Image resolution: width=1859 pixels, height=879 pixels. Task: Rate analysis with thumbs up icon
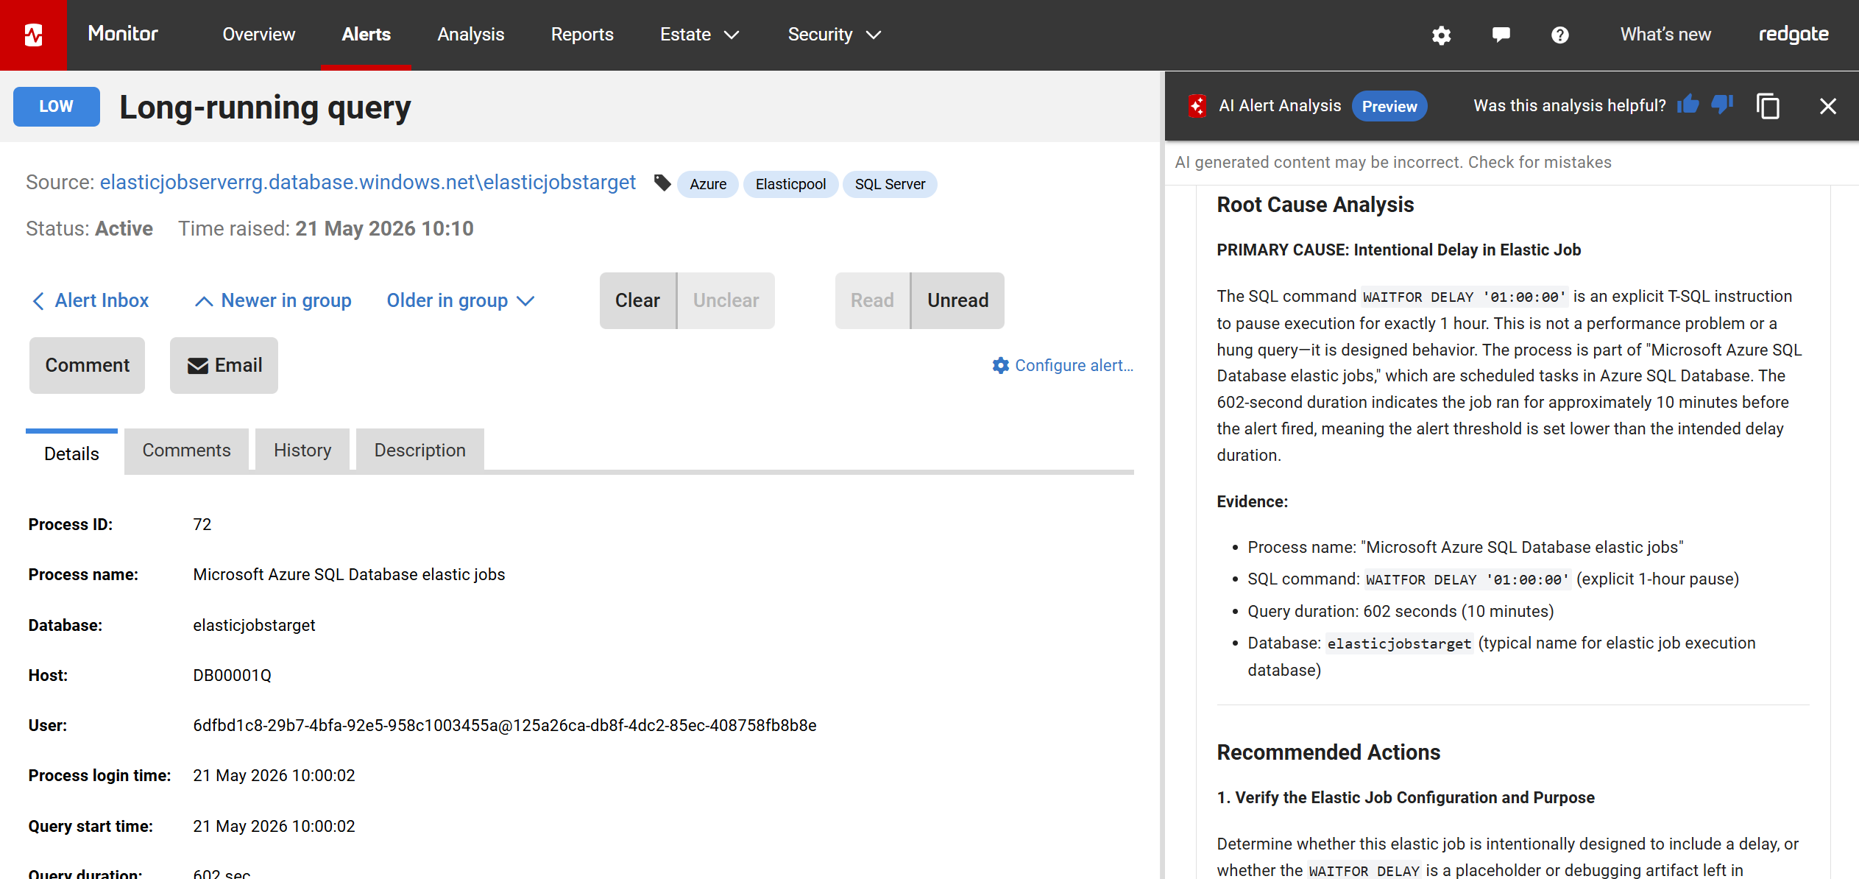tap(1688, 105)
